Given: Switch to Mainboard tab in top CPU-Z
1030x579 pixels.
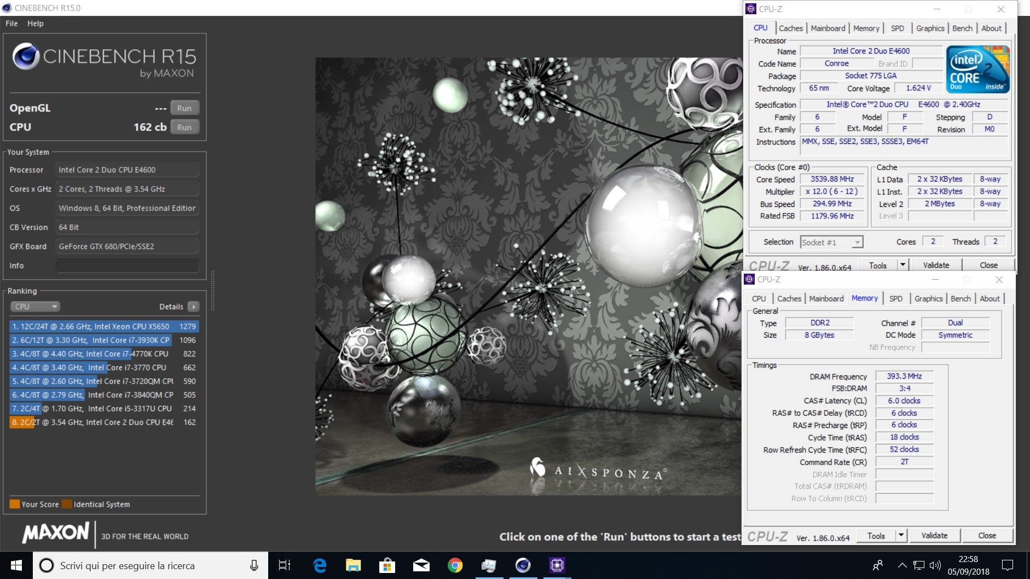Looking at the screenshot, I should pyautogui.click(x=828, y=28).
